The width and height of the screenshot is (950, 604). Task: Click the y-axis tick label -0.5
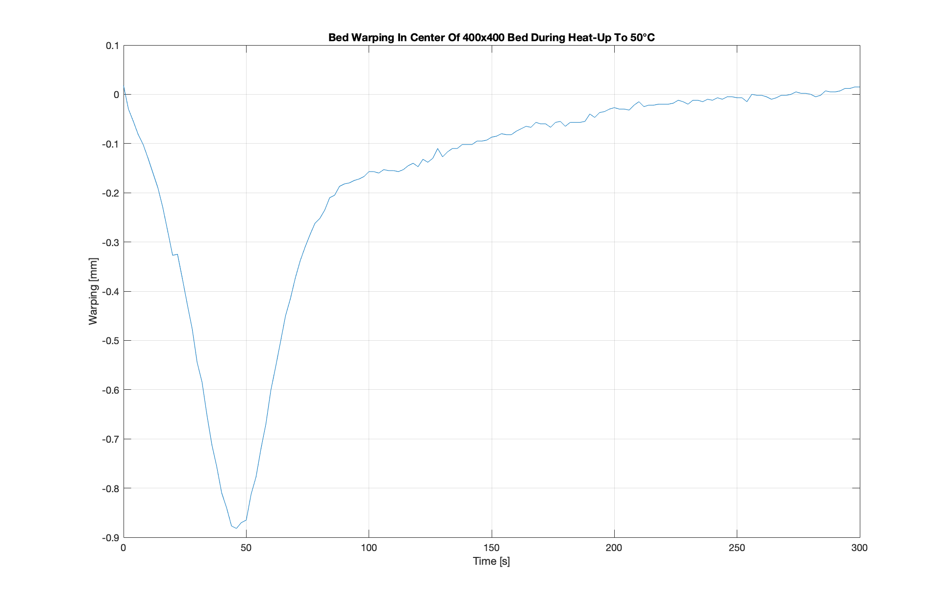point(110,341)
